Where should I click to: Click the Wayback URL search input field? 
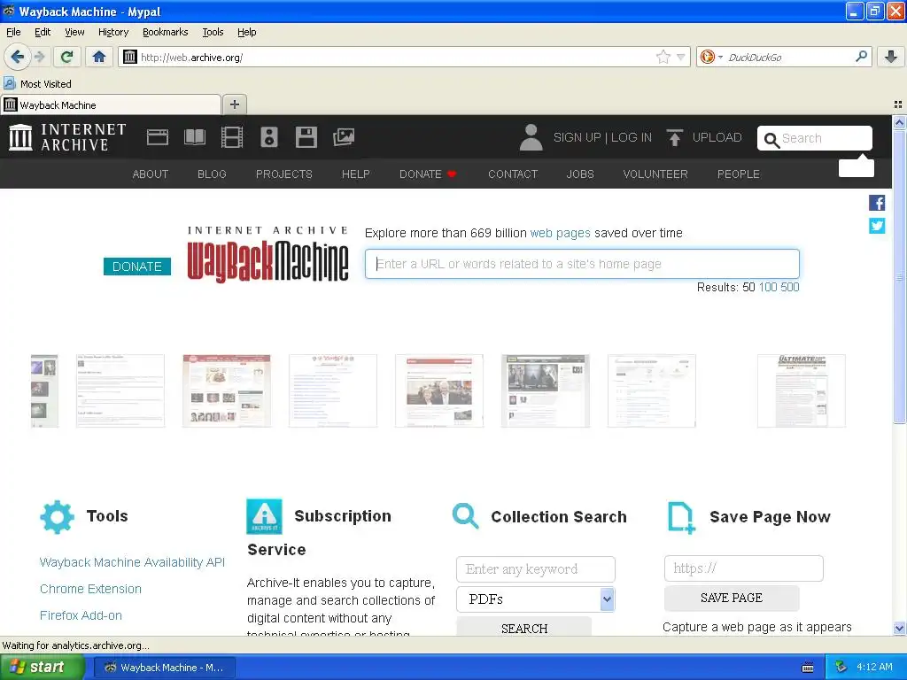582,264
